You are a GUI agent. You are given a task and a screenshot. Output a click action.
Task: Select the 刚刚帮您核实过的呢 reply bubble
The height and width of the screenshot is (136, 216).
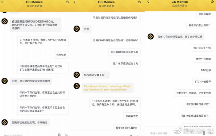pyautogui.click(x=30, y=122)
